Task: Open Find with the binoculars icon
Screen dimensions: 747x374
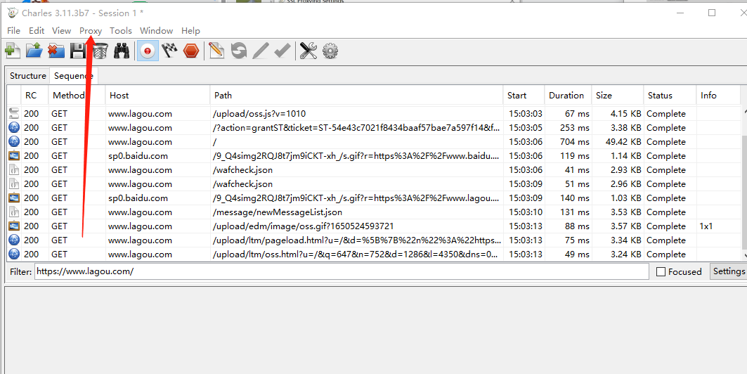Action: 122,51
